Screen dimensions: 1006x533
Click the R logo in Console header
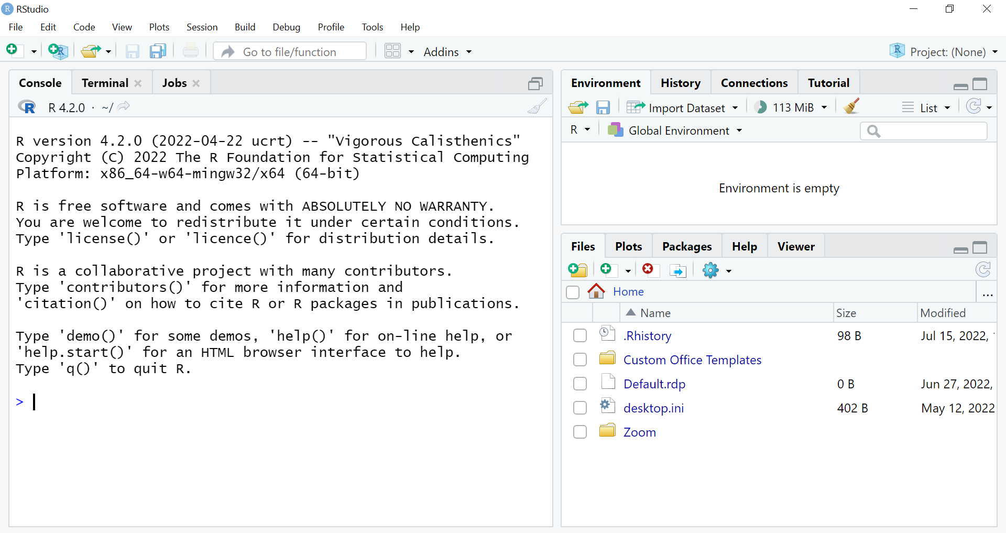tap(27, 107)
